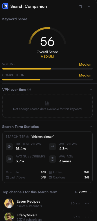The width and height of the screenshot is (97, 221).
Task: Open the Search Companion settings sliders icon
Action: 81,6
